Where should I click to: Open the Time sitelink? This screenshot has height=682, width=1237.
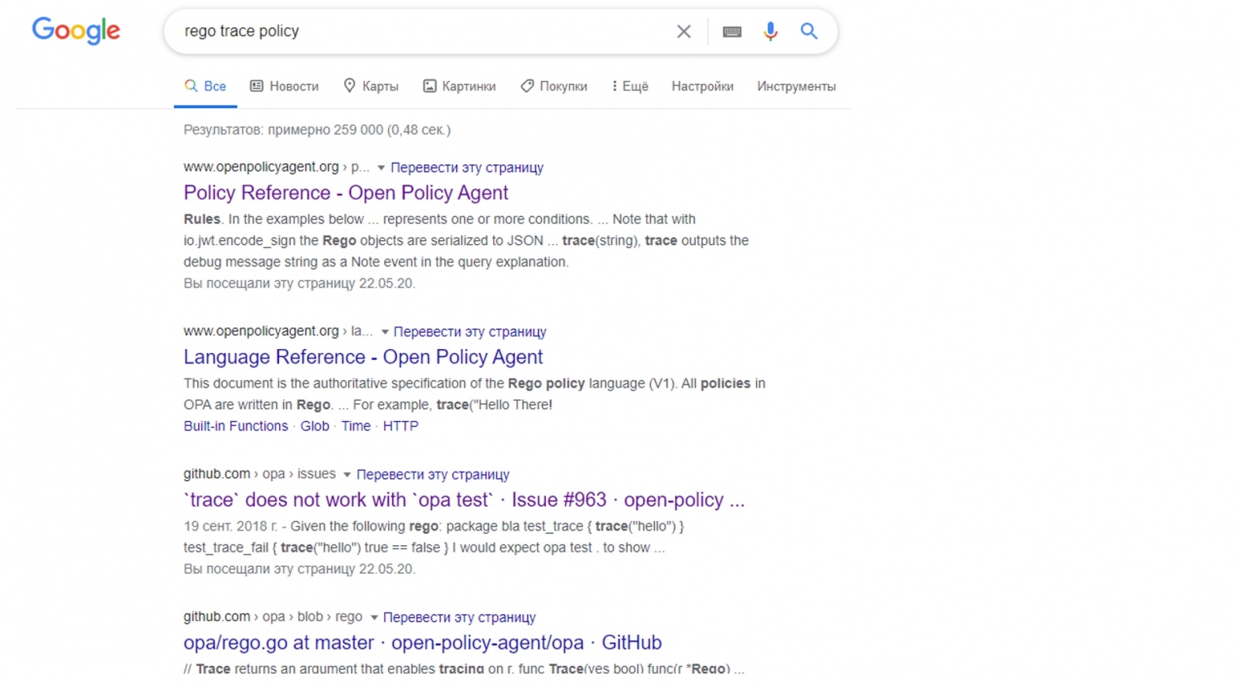coord(356,426)
